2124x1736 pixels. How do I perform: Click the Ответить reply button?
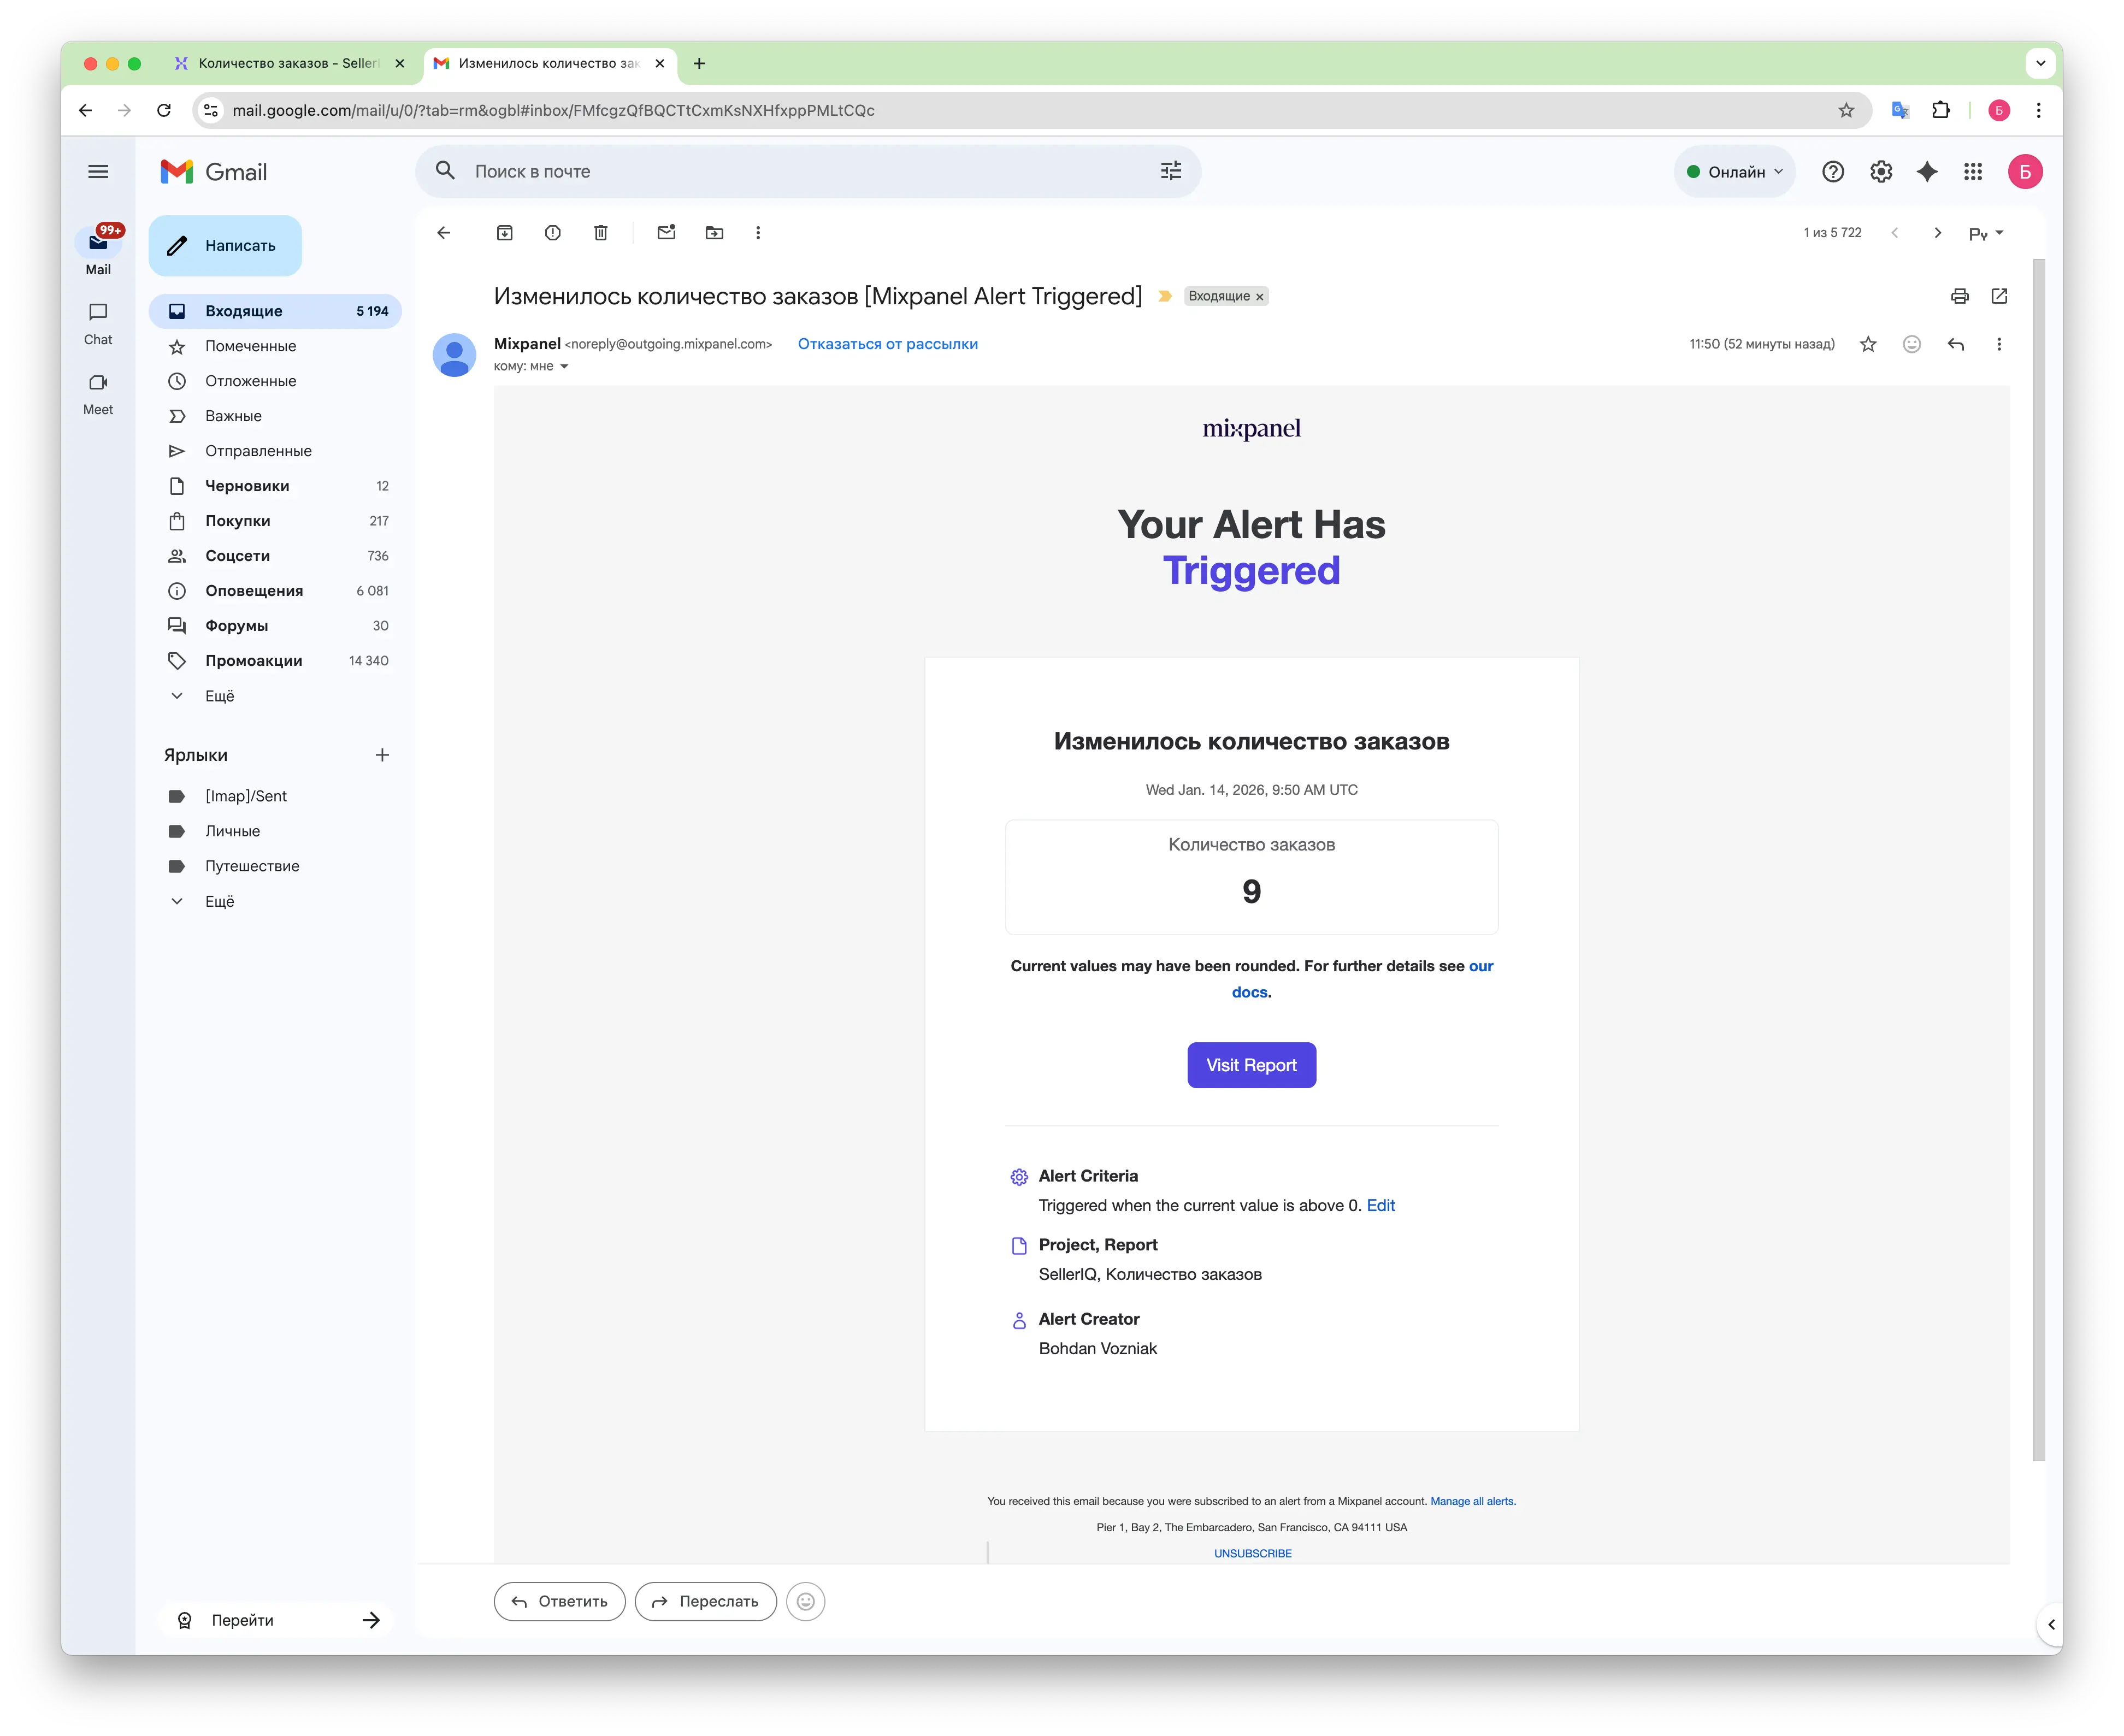click(x=559, y=1601)
